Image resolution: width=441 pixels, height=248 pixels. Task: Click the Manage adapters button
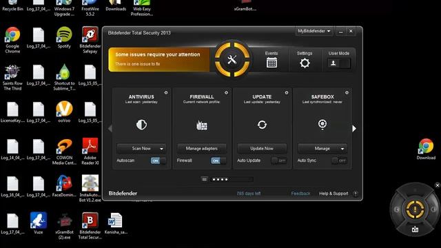point(202,149)
